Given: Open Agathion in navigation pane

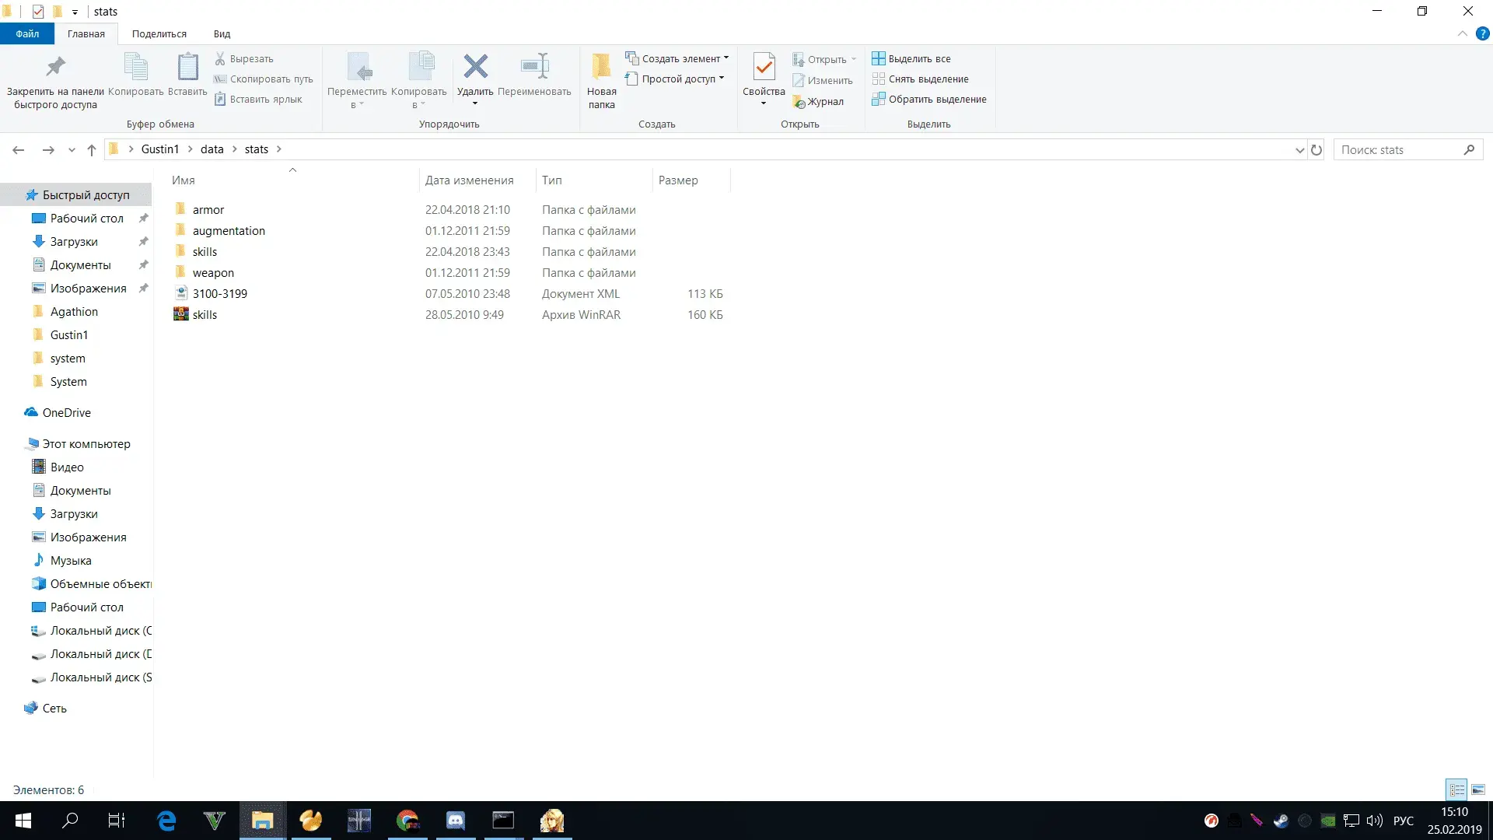Looking at the screenshot, I should [x=74, y=312].
